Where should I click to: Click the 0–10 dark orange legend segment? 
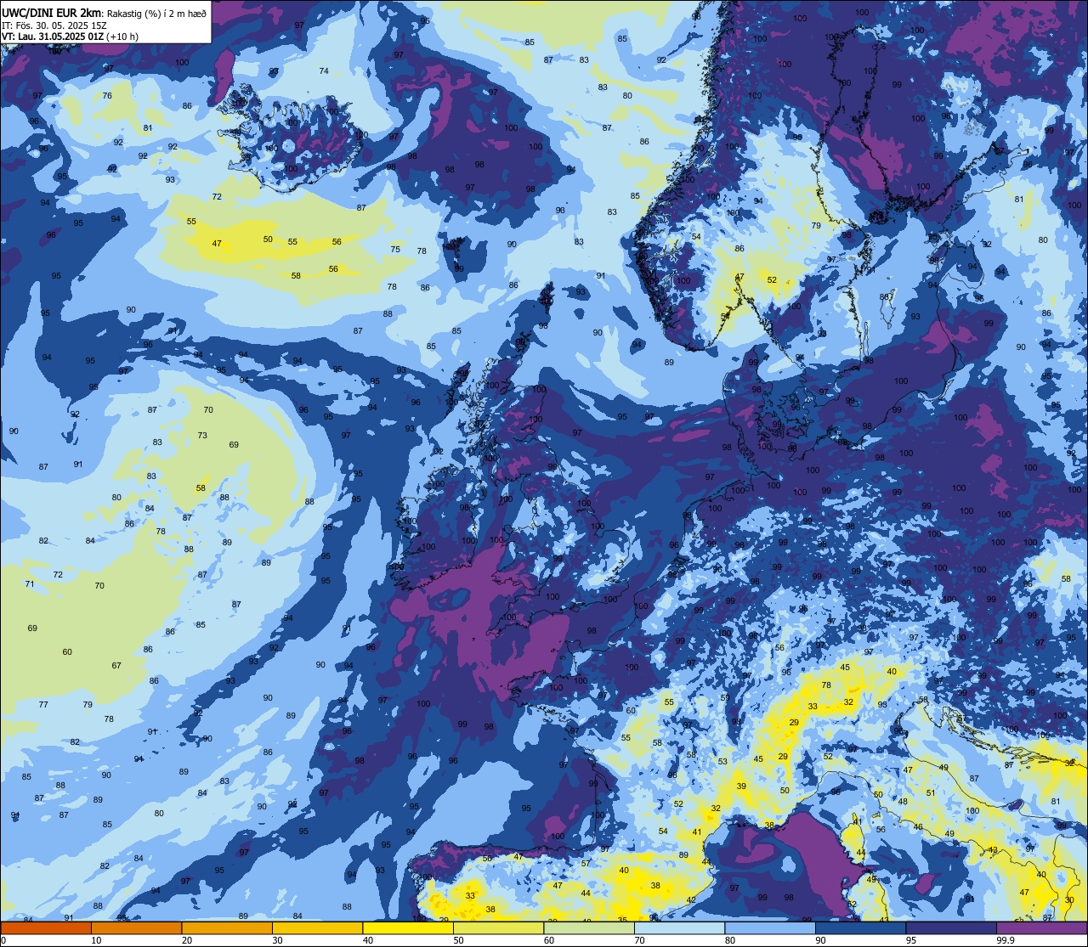click(x=46, y=927)
